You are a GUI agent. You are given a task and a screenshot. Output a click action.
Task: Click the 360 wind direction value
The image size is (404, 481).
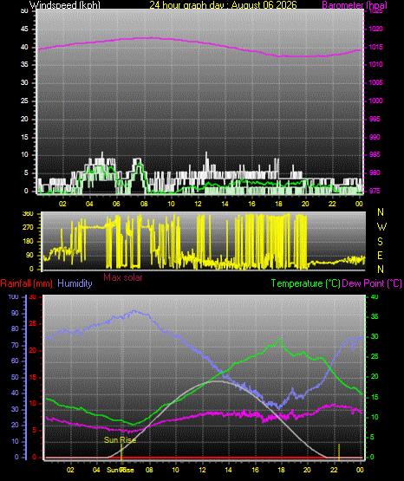[29, 214]
